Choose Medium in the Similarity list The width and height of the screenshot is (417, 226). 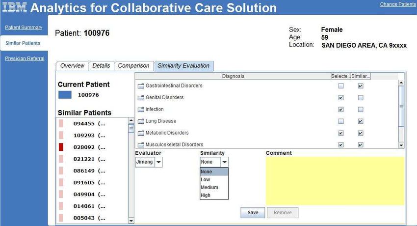click(x=214, y=187)
